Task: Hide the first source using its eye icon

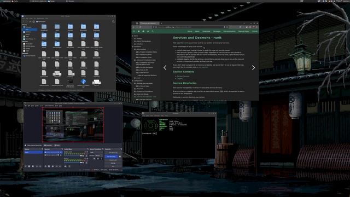Action: click(x=59, y=152)
